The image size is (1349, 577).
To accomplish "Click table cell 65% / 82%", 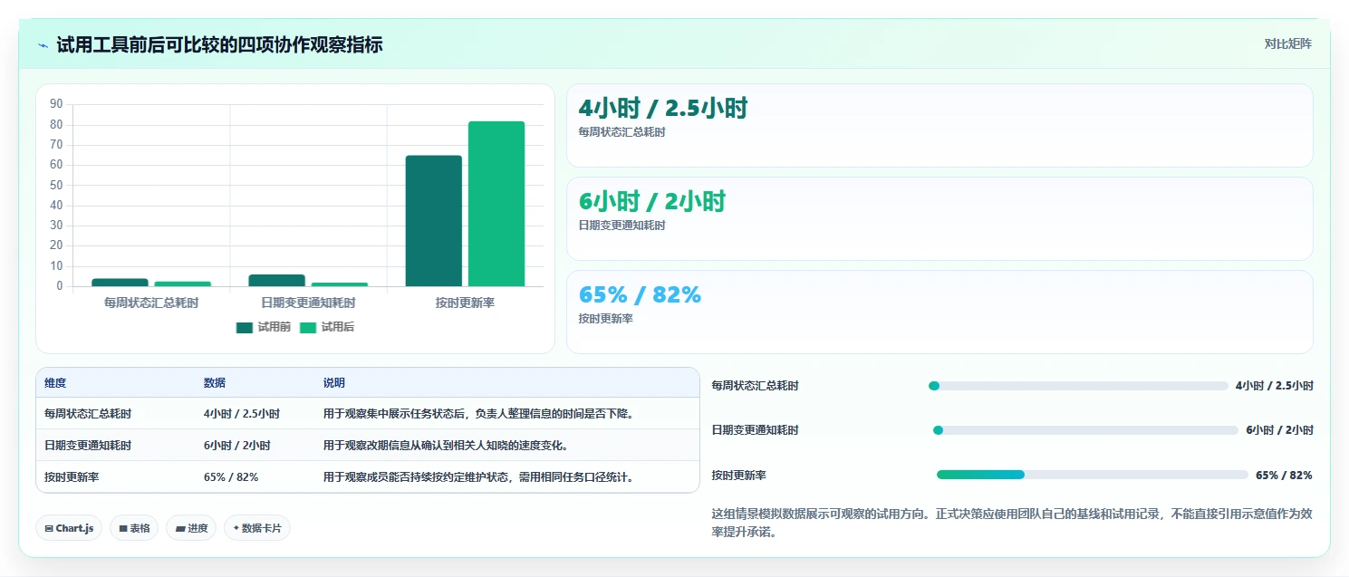I will (231, 477).
